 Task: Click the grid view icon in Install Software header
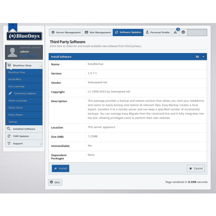pyautogui.click(x=197, y=57)
